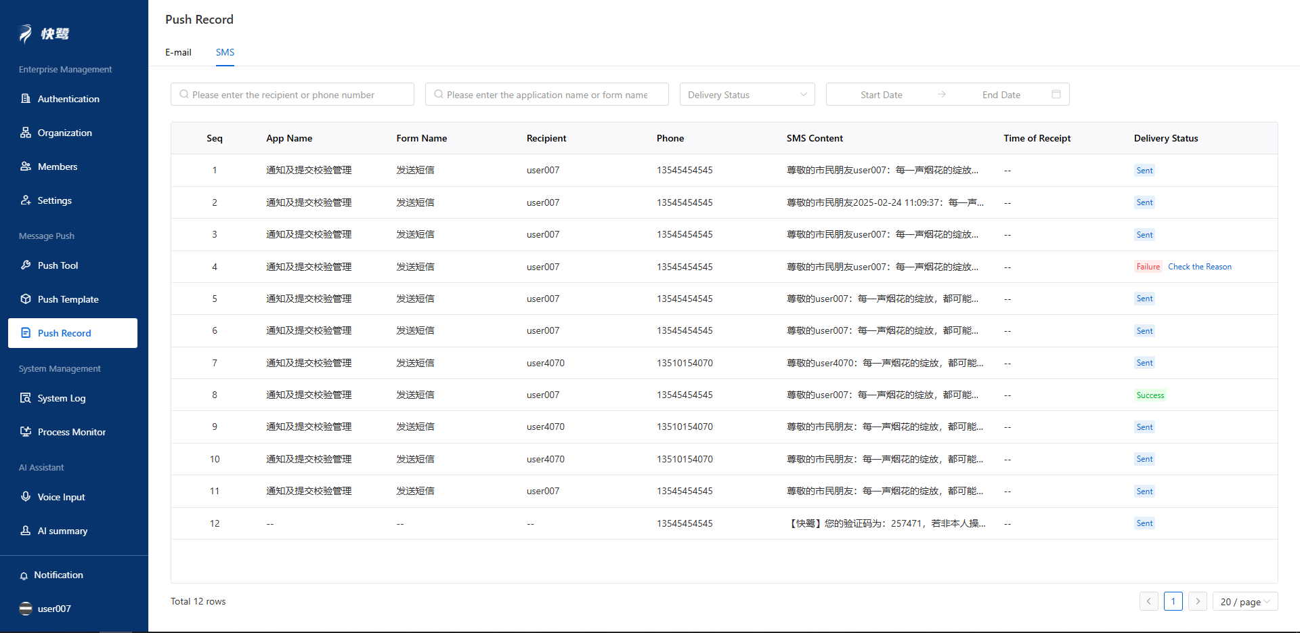Click the Push Tool wrench icon
The width and height of the screenshot is (1300, 633).
[x=26, y=265]
